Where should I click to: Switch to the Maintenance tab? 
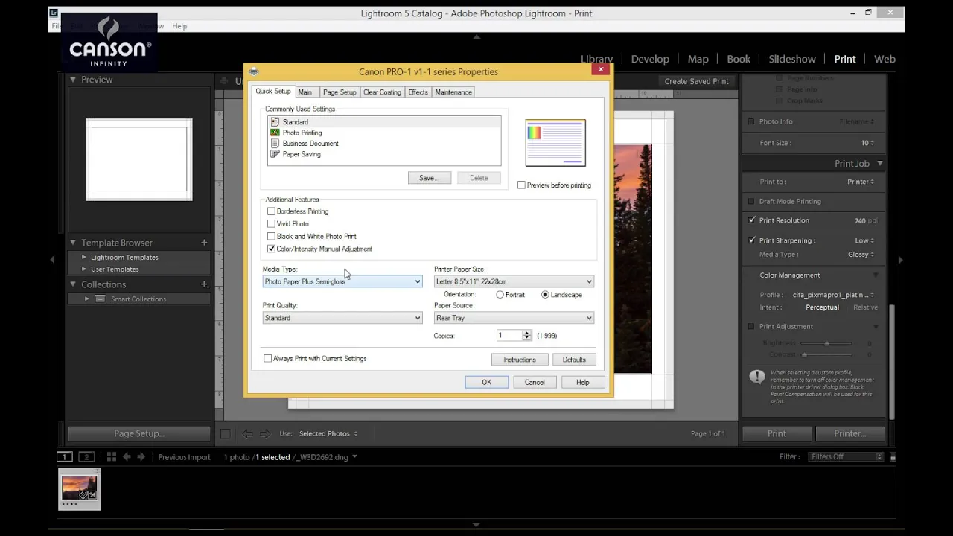453,92
